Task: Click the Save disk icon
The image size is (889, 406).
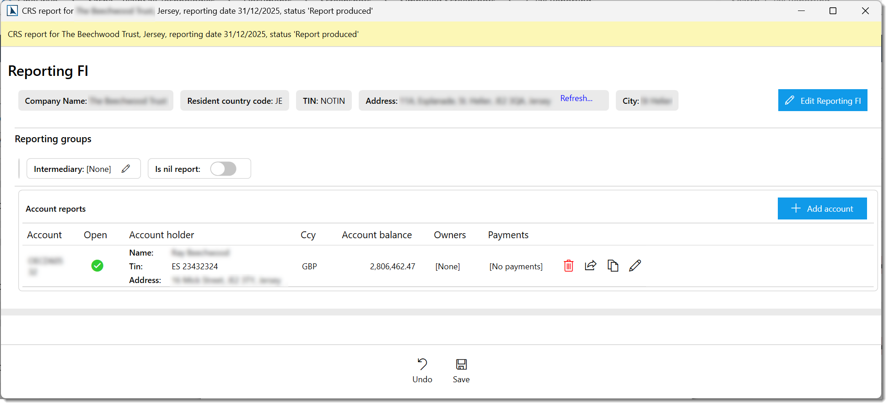Action: coord(461,364)
